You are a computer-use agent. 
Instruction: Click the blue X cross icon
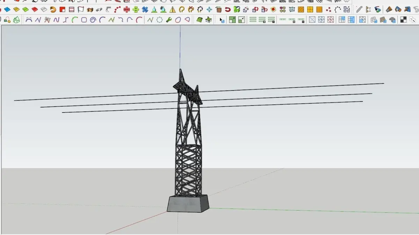pyautogui.click(x=145, y=9)
